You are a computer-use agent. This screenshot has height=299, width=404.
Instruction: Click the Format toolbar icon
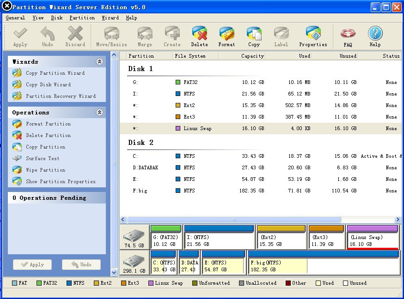(227, 37)
